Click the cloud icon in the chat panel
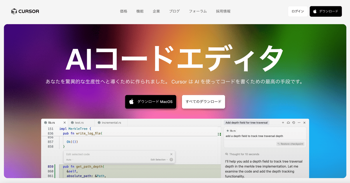The width and height of the screenshot is (350, 183). (x=288, y=122)
